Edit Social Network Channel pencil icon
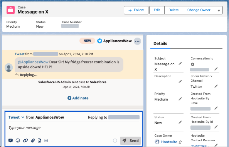The image size is (229, 147). (x=216, y=86)
